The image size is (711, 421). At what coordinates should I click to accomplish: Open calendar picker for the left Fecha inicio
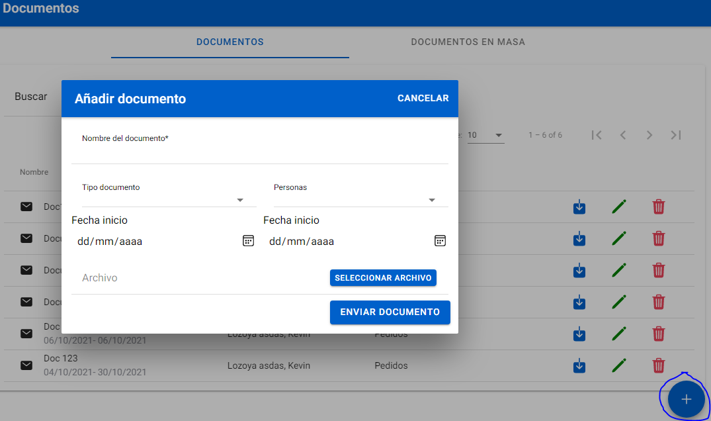(x=248, y=241)
